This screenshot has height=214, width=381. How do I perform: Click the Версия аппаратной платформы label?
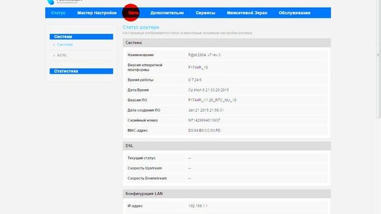145,67
